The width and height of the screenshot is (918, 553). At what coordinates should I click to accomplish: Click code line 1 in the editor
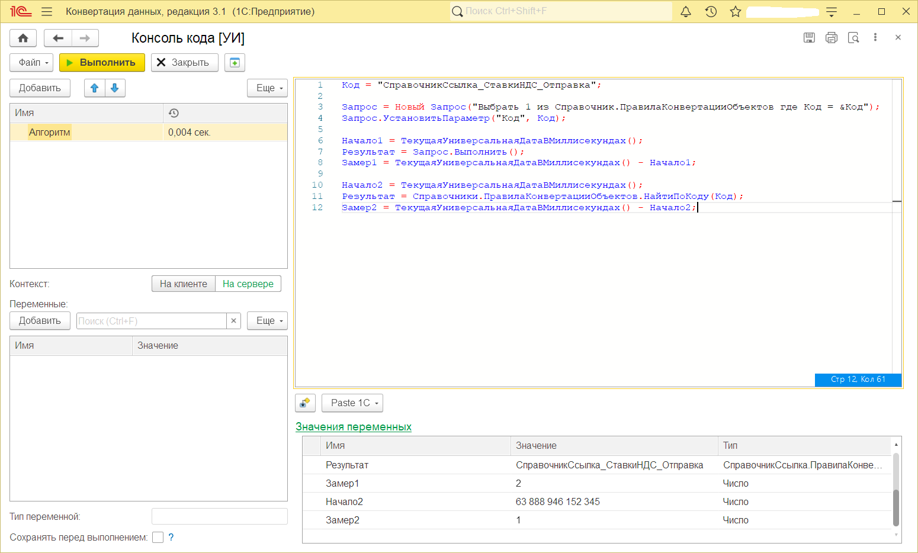tap(471, 85)
